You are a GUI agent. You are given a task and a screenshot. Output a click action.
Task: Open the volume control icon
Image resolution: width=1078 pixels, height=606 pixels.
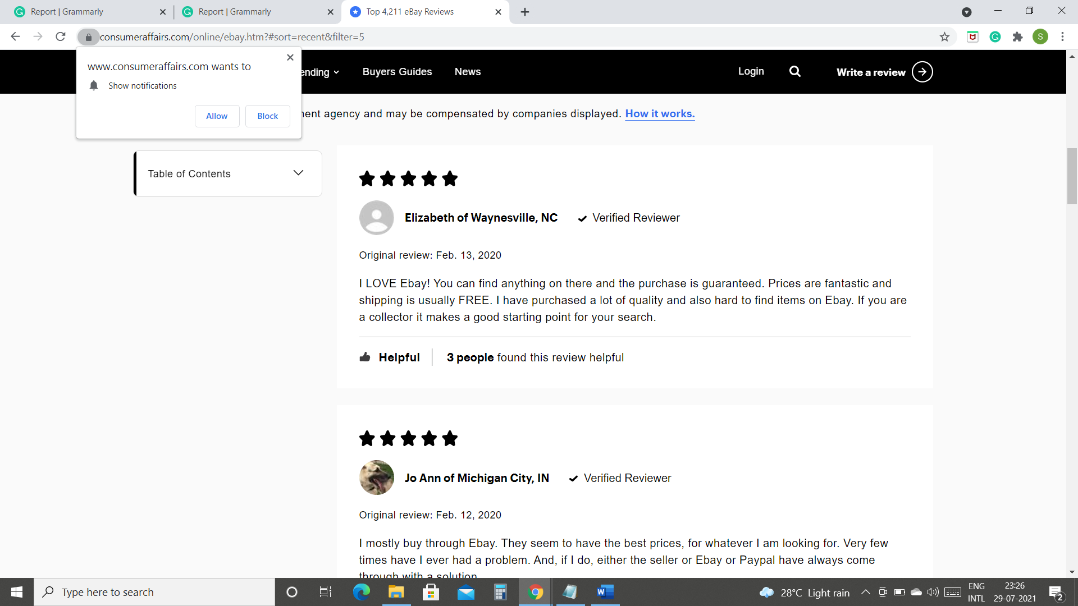(x=933, y=592)
